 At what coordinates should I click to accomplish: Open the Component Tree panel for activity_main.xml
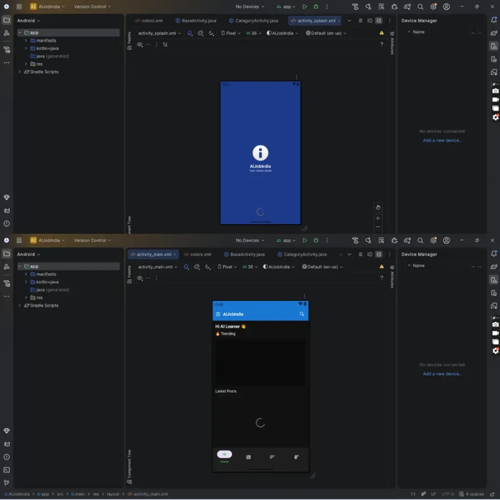point(129,467)
